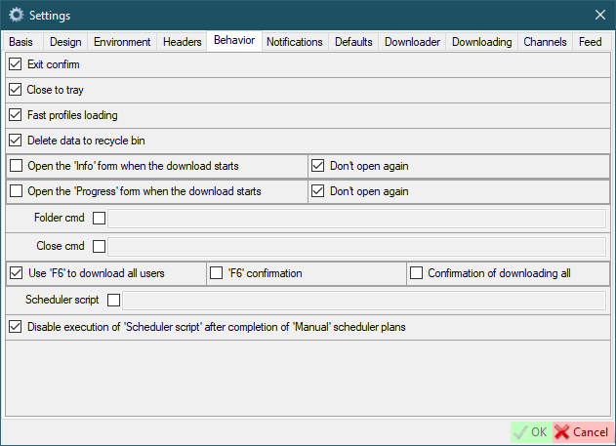Switch to the Feed tab
616x446 pixels.
point(590,42)
